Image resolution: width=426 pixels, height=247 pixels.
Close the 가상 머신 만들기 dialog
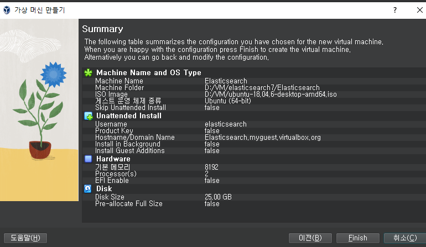click(x=419, y=10)
